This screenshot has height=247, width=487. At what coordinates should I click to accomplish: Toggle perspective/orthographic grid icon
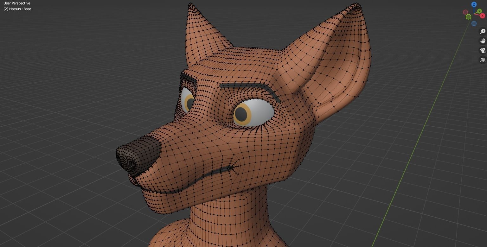click(x=483, y=60)
